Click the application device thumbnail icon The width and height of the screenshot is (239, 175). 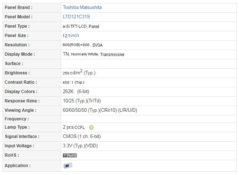(x=68, y=166)
